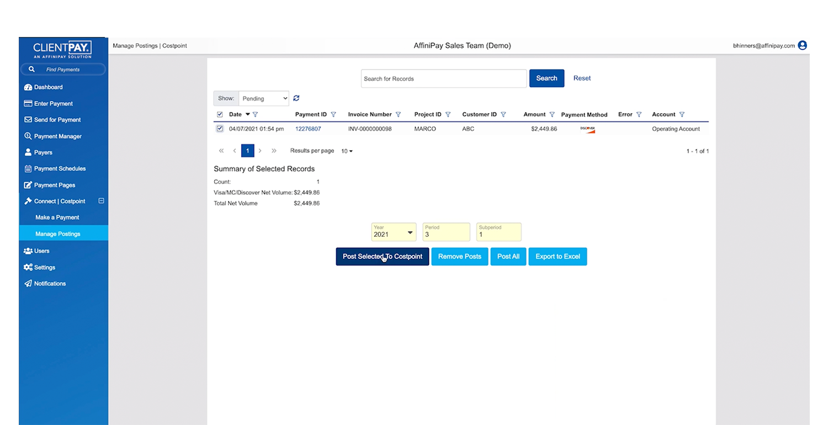Click the $2,449.86 amount in the table row
This screenshot has height=425, width=828.
tap(544, 129)
